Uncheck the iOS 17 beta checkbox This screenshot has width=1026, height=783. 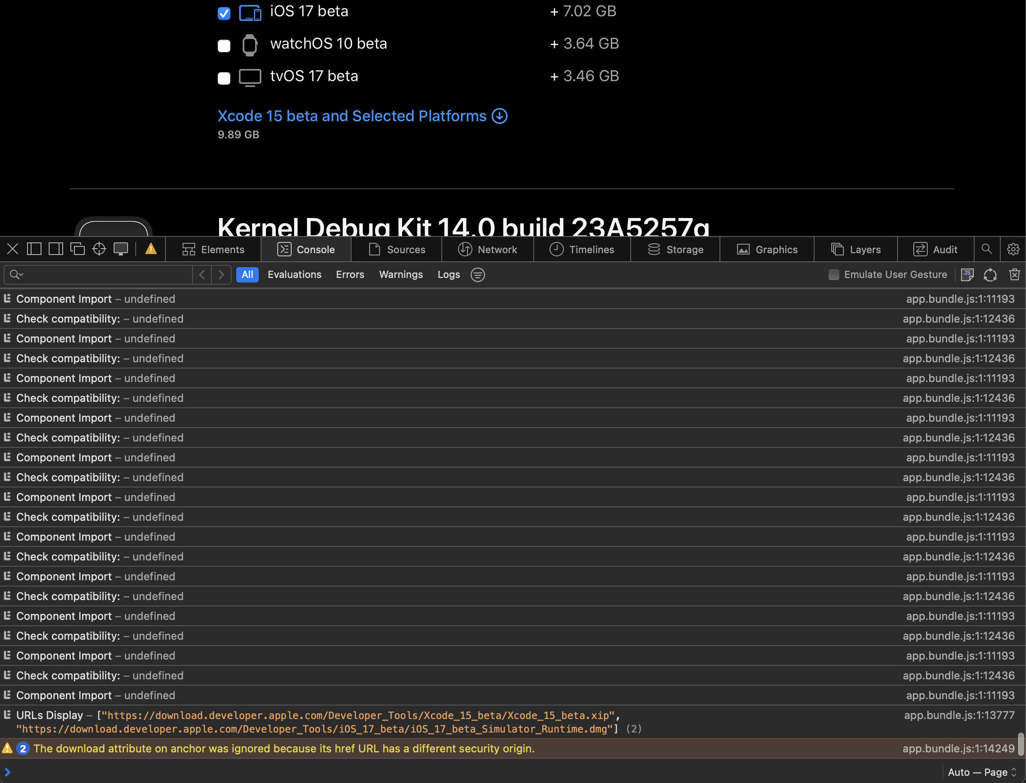[224, 13]
